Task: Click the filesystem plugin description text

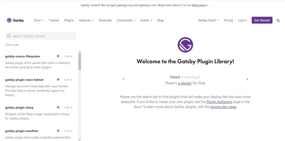Action: (x=38, y=65)
